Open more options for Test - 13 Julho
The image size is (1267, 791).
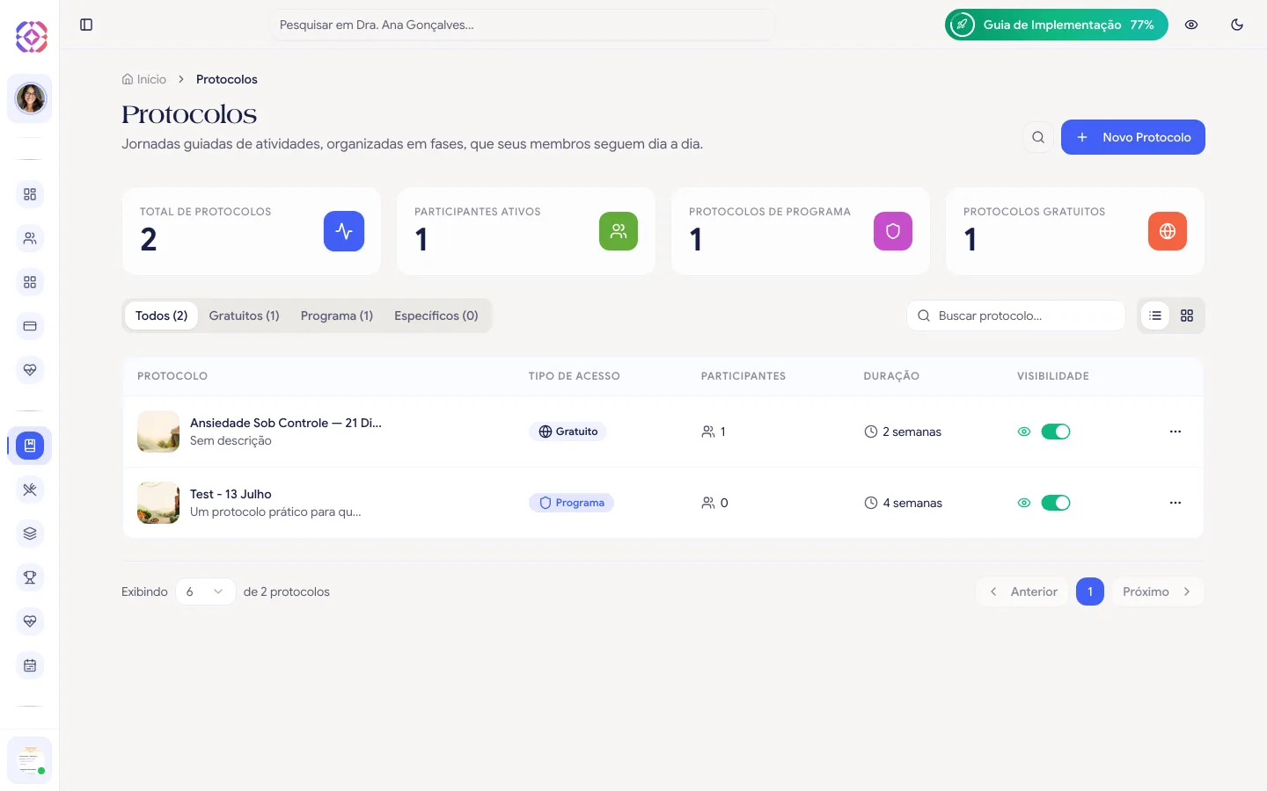[x=1175, y=503]
